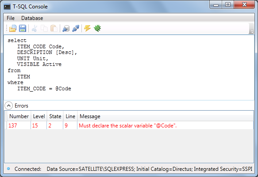The height and width of the screenshot is (177, 258).
Task: Click inside the SQL query editor
Action: pos(129,67)
